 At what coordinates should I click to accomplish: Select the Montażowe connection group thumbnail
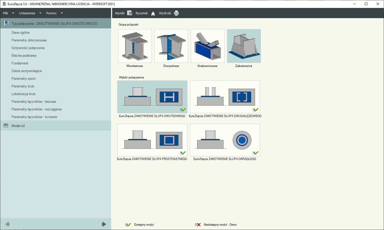point(135,46)
